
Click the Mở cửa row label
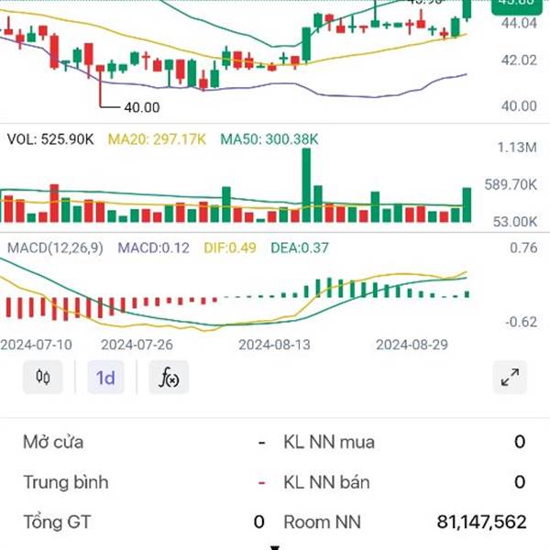[x=53, y=442]
